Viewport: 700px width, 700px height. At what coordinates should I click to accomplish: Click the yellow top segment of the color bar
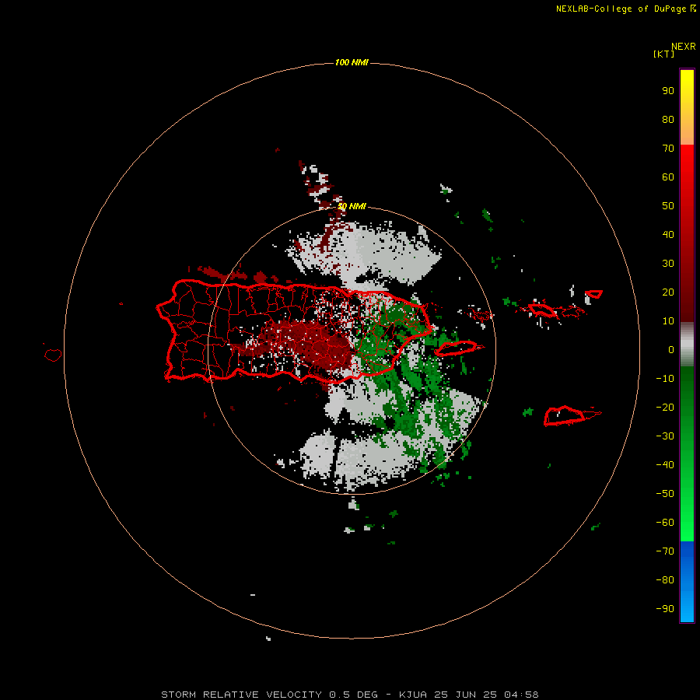[x=687, y=107]
